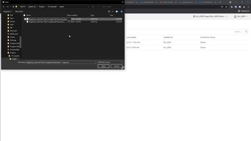Refresh the install folder listing
The height and width of the screenshot is (141, 251).
pos(93,7)
